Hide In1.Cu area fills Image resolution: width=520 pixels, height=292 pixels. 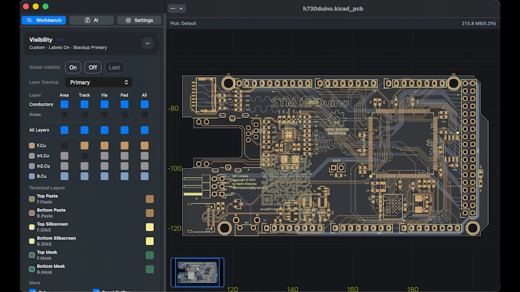pos(64,156)
